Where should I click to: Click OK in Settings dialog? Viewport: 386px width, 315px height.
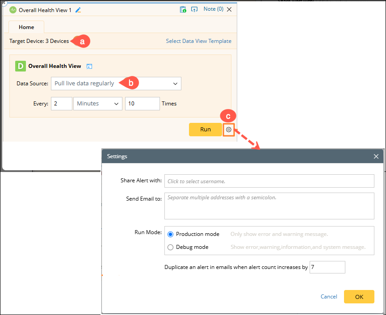pos(359,297)
